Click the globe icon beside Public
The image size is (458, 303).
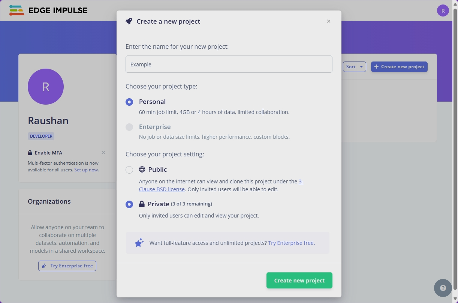pos(142,169)
